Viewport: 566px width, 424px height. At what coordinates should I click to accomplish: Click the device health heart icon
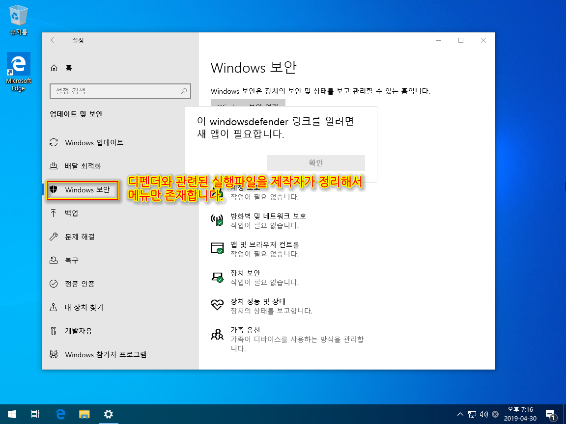click(x=217, y=305)
